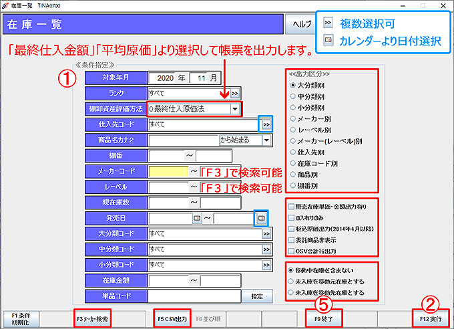Image resolution: width=454 pixels, height=329 pixels.
Task: Open multi-select for 中分類コード field
Action: pyautogui.click(x=266, y=249)
